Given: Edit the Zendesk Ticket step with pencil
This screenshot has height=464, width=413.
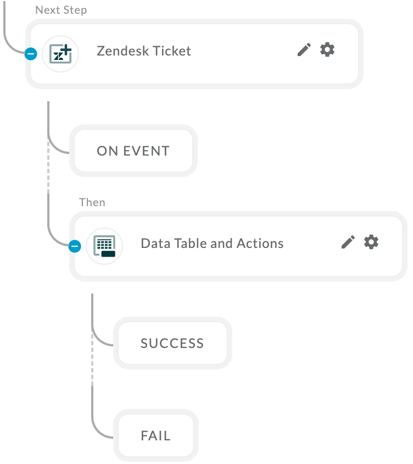Looking at the screenshot, I should pos(304,49).
